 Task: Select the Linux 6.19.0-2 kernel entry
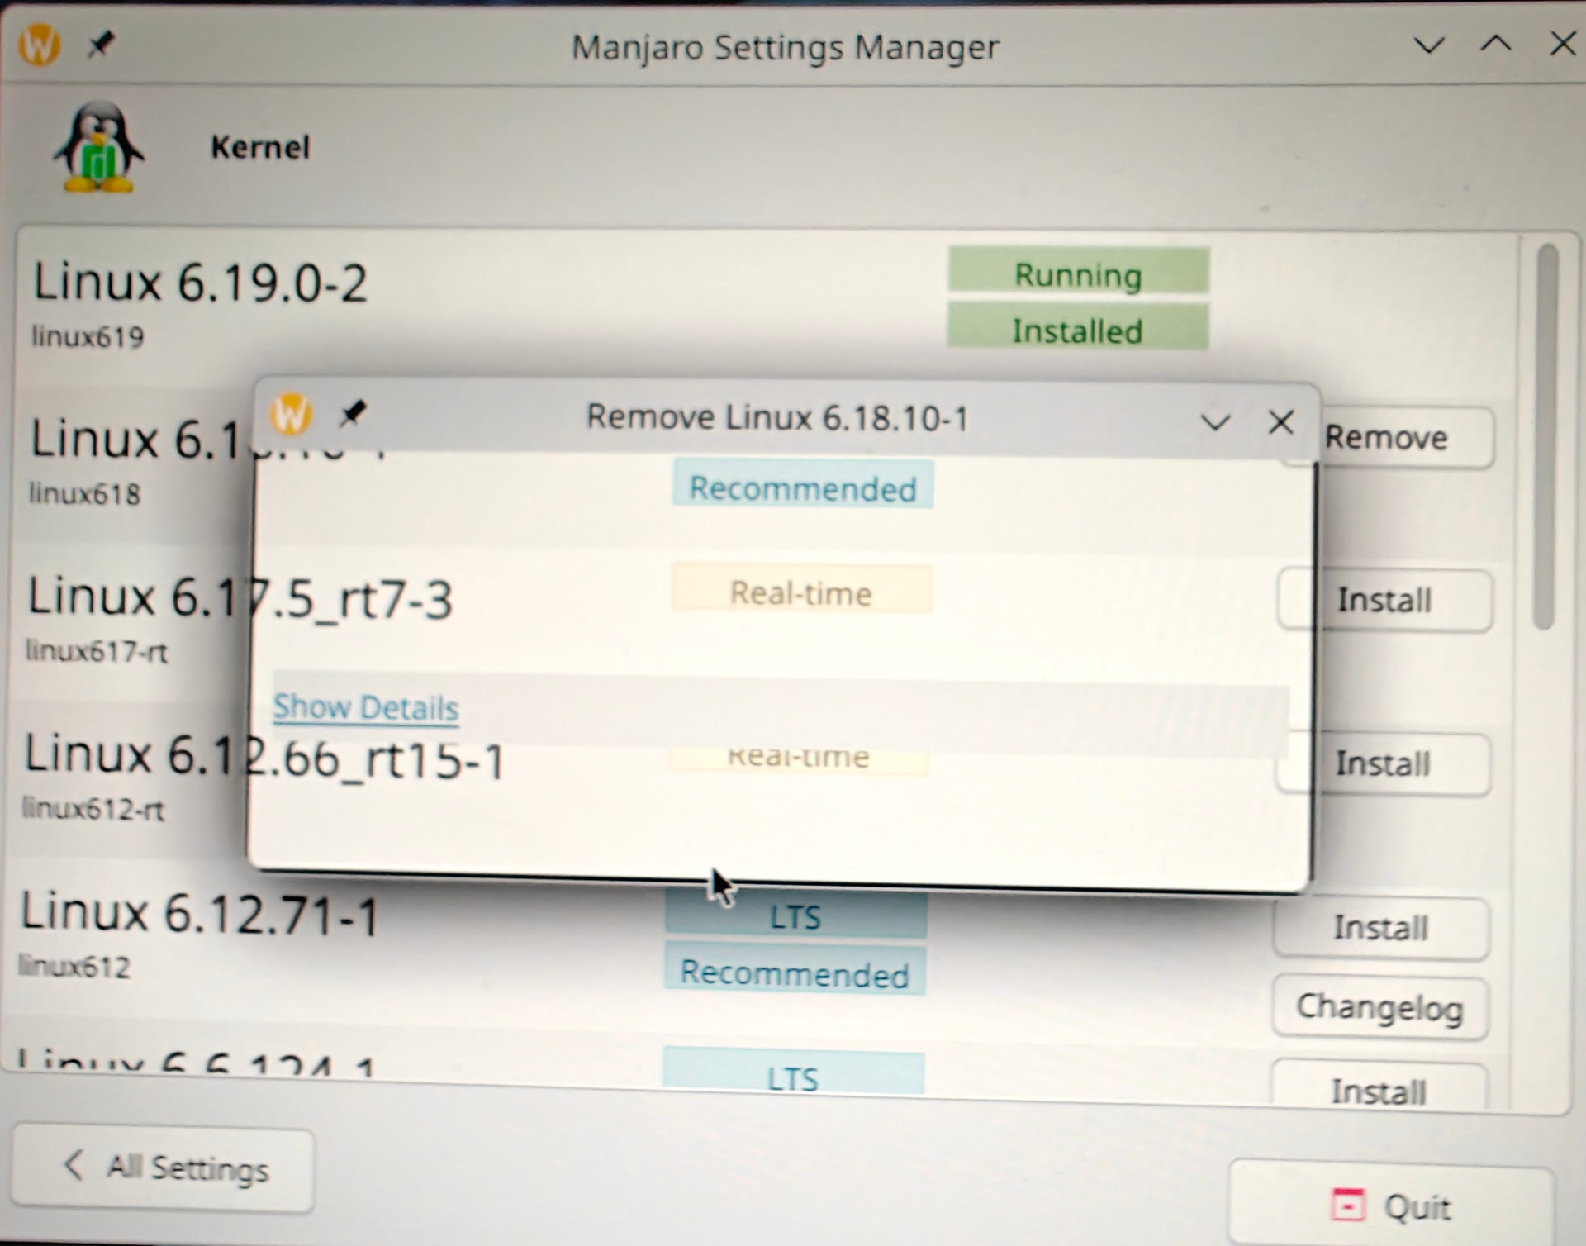[x=200, y=283]
